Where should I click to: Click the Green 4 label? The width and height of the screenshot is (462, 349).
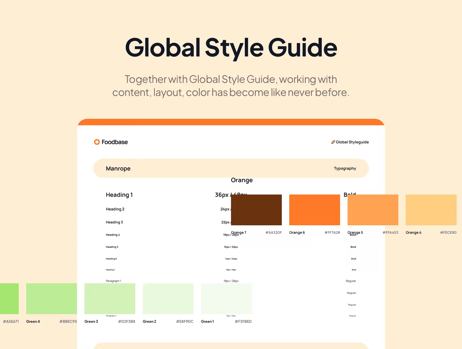click(x=33, y=322)
